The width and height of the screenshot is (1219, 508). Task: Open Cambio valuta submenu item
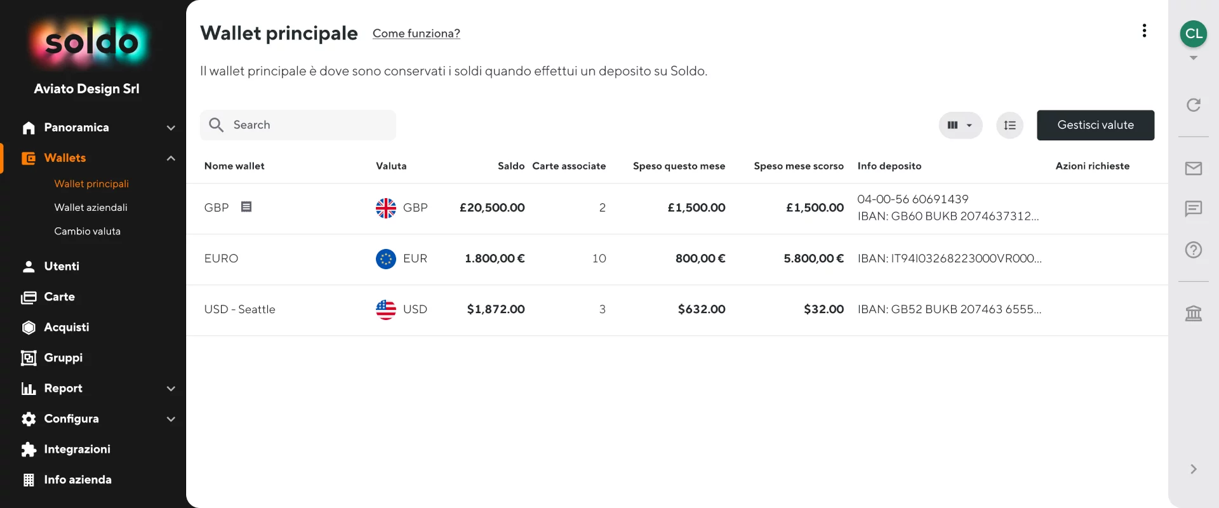click(x=87, y=231)
